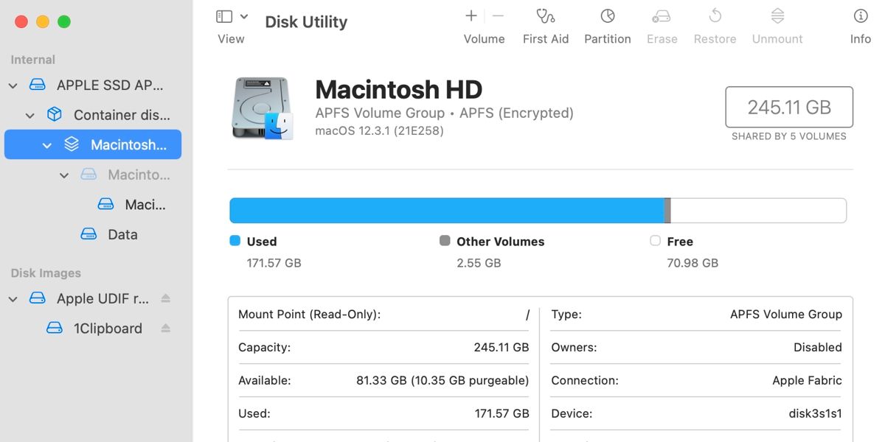Click the 245.11 GB capacity button
Image resolution: width=885 pixels, height=442 pixels.
pos(789,107)
